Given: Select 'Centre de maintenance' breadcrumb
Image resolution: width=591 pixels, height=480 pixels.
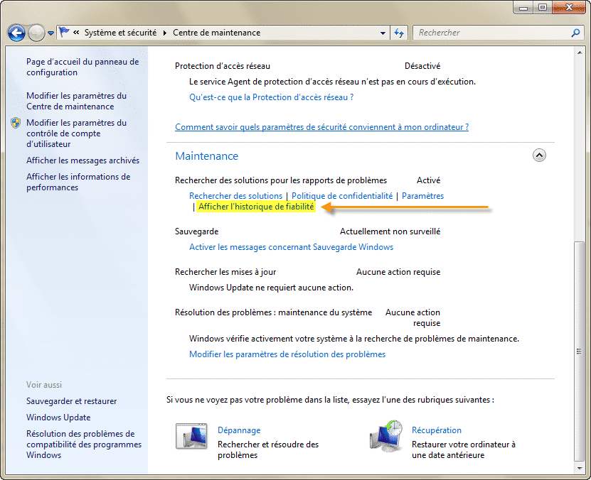Looking at the screenshot, I should point(216,33).
